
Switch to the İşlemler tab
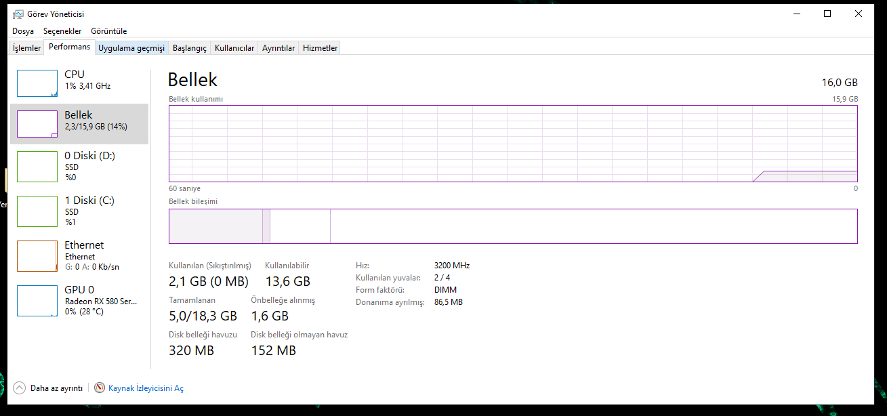point(27,48)
